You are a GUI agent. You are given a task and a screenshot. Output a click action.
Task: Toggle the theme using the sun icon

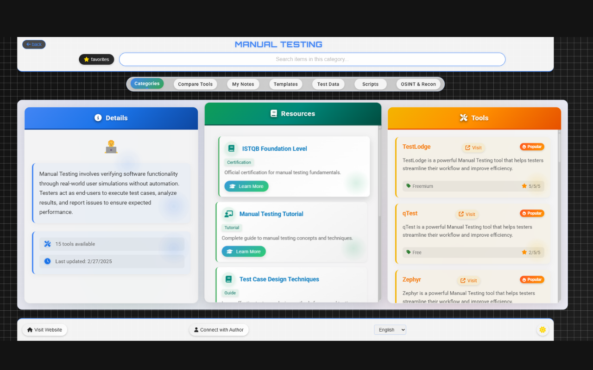click(x=542, y=329)
